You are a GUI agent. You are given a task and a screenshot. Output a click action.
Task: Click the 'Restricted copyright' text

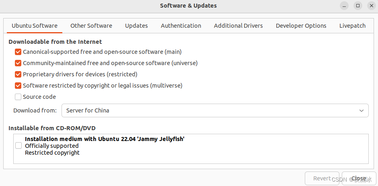tap(52, 153)
